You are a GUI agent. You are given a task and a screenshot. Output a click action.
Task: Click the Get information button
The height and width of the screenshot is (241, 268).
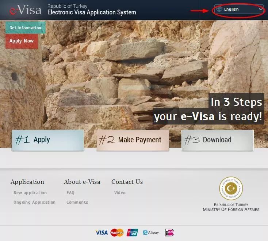26,27
